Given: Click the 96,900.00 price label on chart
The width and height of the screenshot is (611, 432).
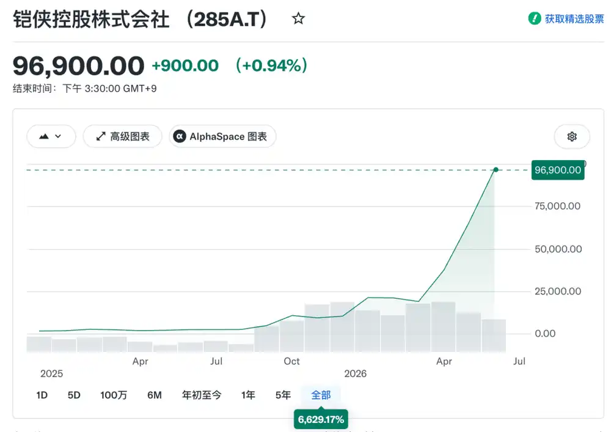Looking at the screenshot, I should coord(558,170).
